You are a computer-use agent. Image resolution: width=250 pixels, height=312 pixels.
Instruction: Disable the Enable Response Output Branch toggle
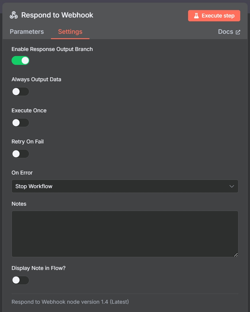[x=20, y=60]
